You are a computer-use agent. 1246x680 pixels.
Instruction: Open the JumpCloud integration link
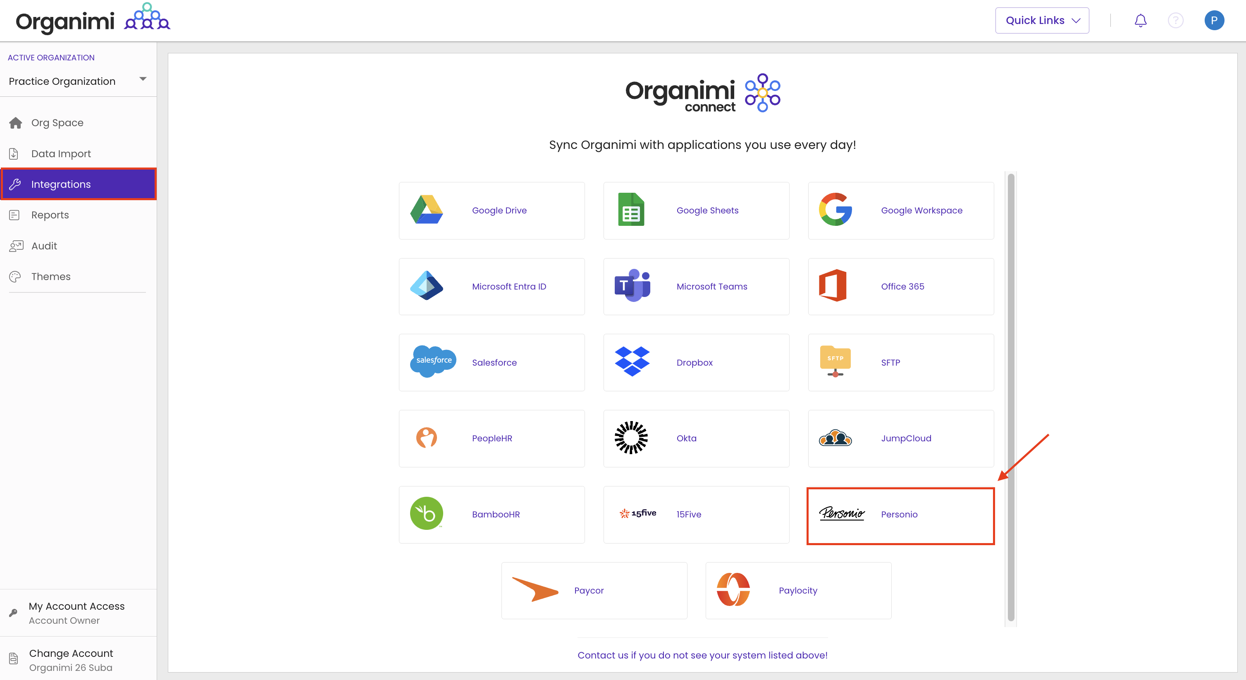tap(906, 438)
